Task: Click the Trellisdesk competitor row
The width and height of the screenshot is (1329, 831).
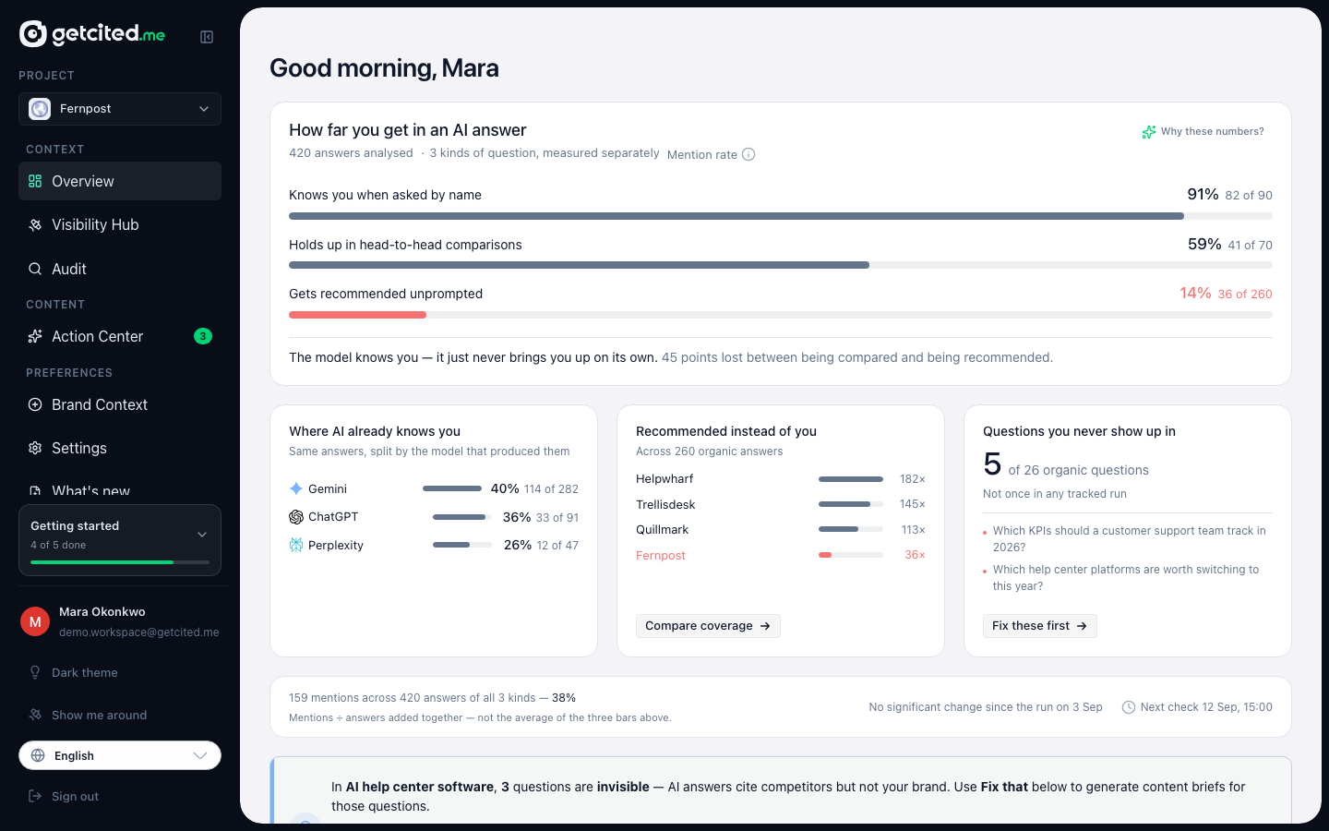Action: [781, 504]
